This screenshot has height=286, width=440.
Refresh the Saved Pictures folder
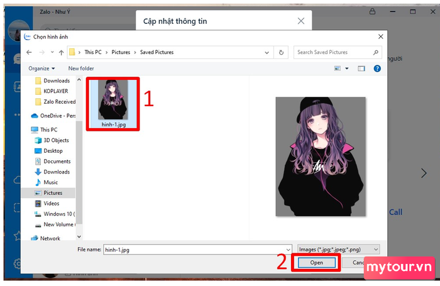[x=281, y=52]
